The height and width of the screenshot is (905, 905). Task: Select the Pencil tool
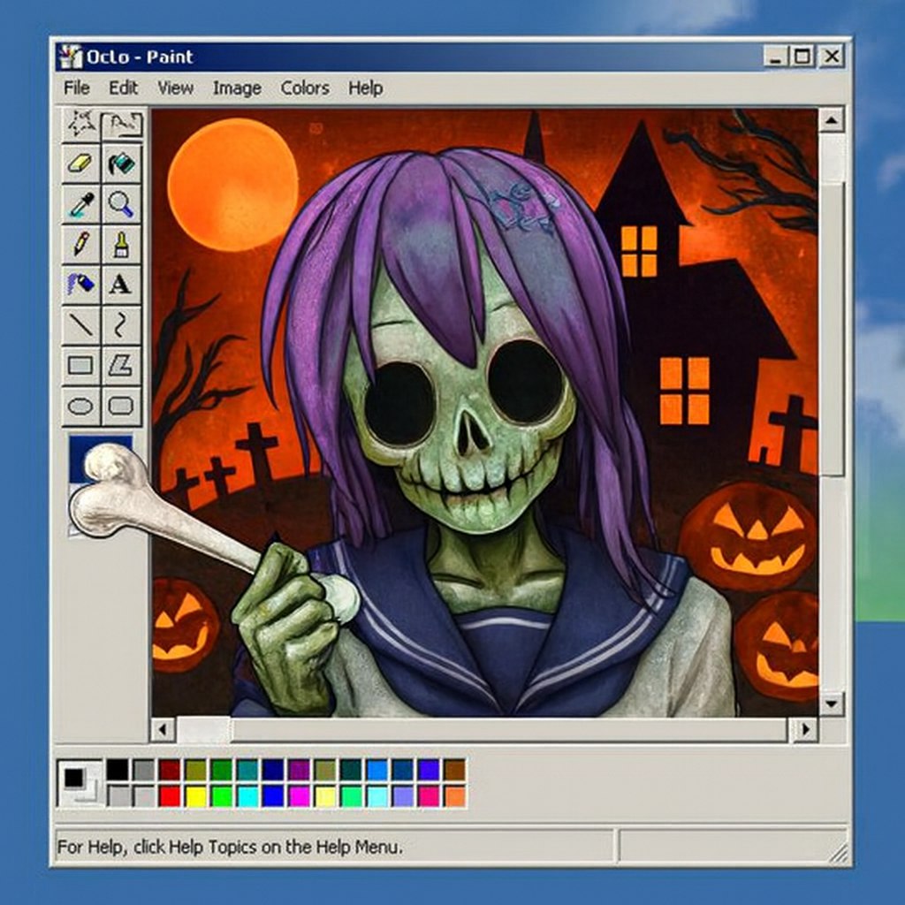coord(80,244)
